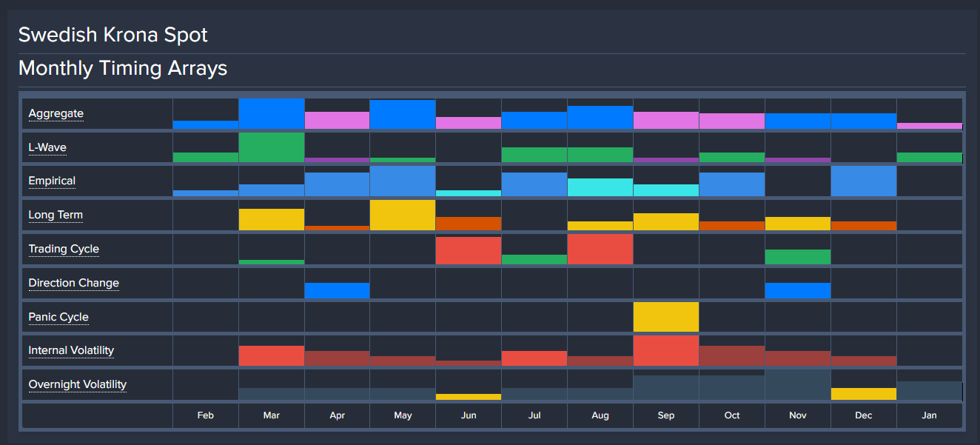Select the cyan Empirical bar for August
The height and width of the screenshot is (445, 980).
point(600,187)
